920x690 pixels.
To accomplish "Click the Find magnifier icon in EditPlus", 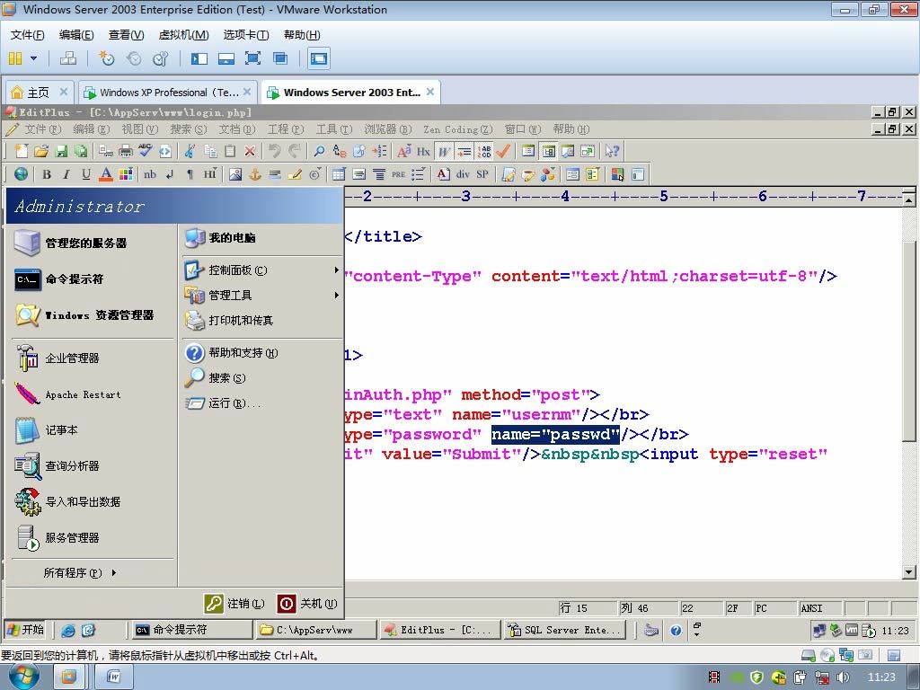I will pyautogui.click(x=319, y=151).
